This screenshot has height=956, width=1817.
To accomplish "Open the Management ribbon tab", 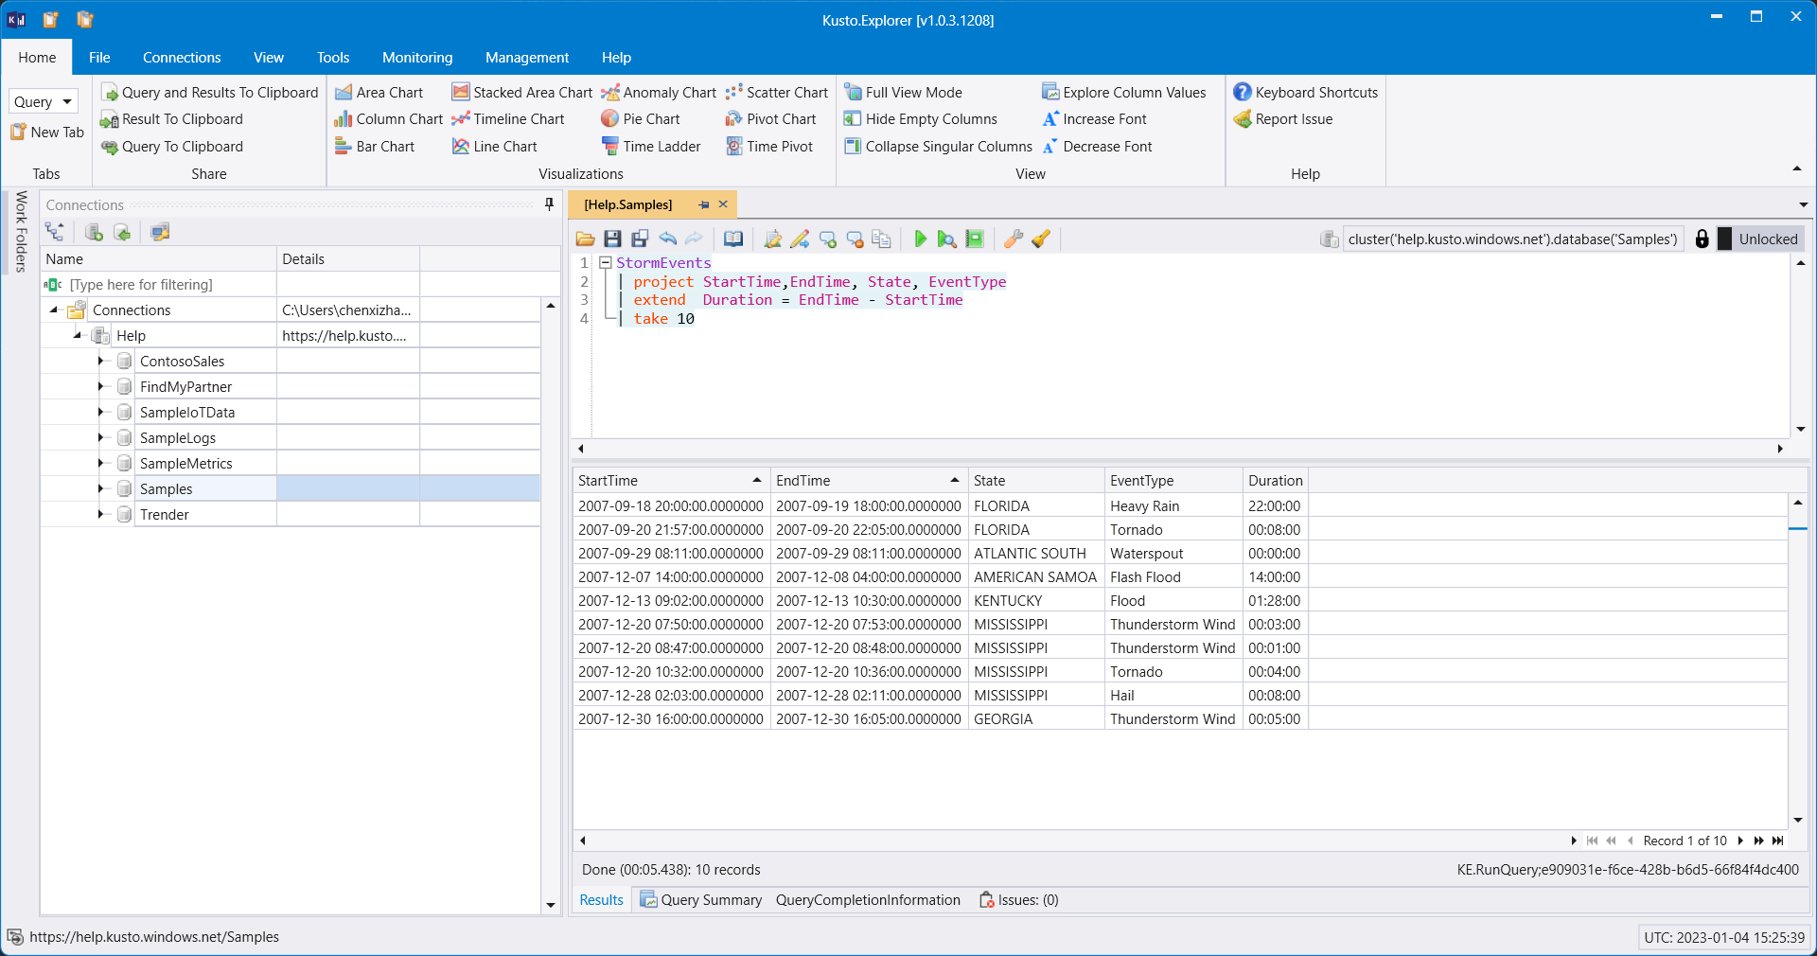I will [527, 58].
